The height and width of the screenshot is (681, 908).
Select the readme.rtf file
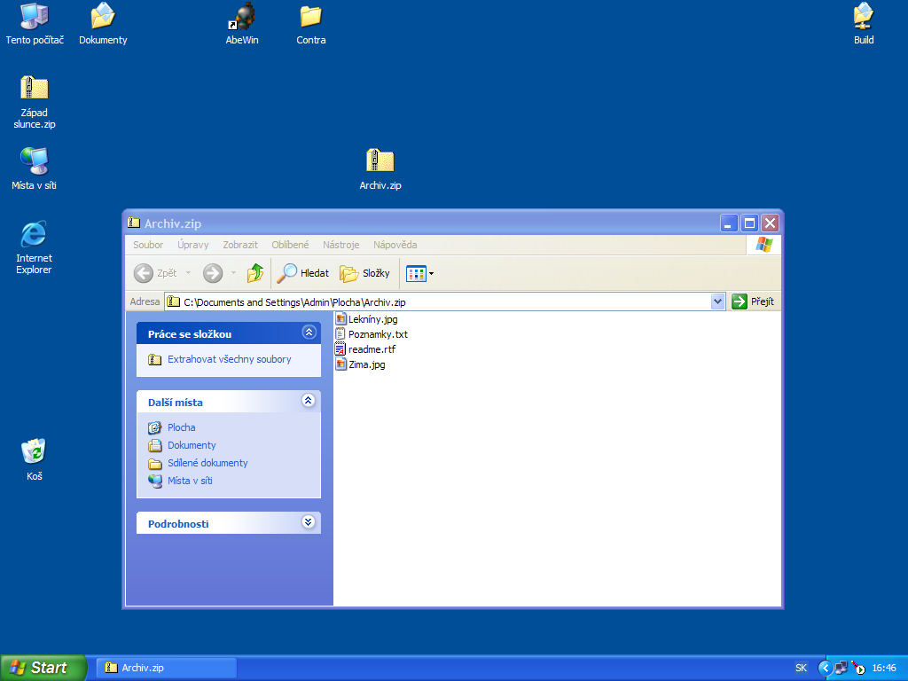372,349
